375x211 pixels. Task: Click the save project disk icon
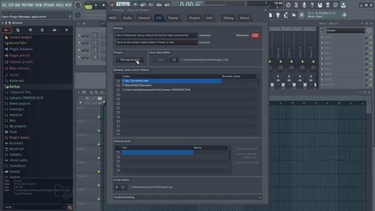click(x=320, y=5)
